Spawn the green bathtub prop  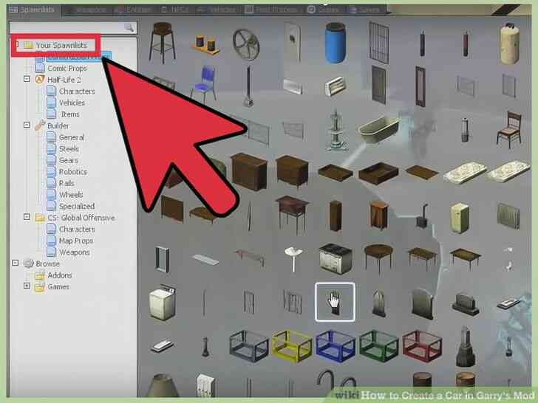pos(379,130)
